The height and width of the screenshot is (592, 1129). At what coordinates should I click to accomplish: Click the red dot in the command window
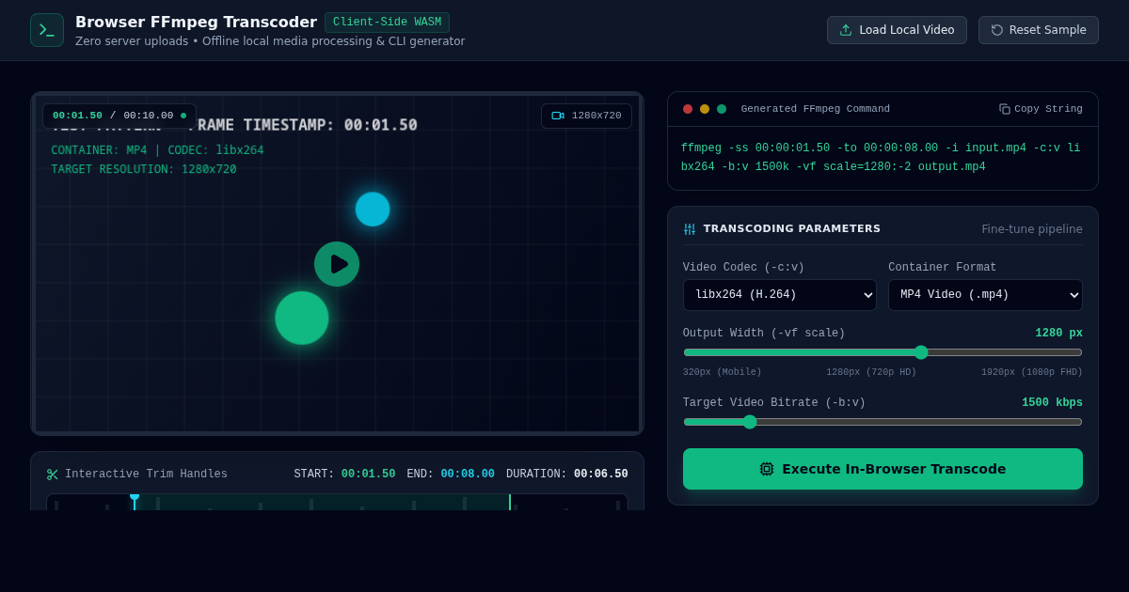[688, 109]
